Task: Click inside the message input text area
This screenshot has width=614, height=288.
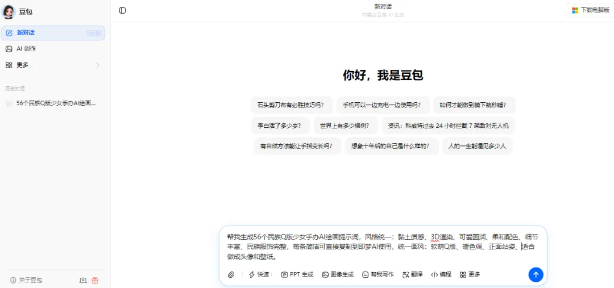Action: tap(383, 247)
